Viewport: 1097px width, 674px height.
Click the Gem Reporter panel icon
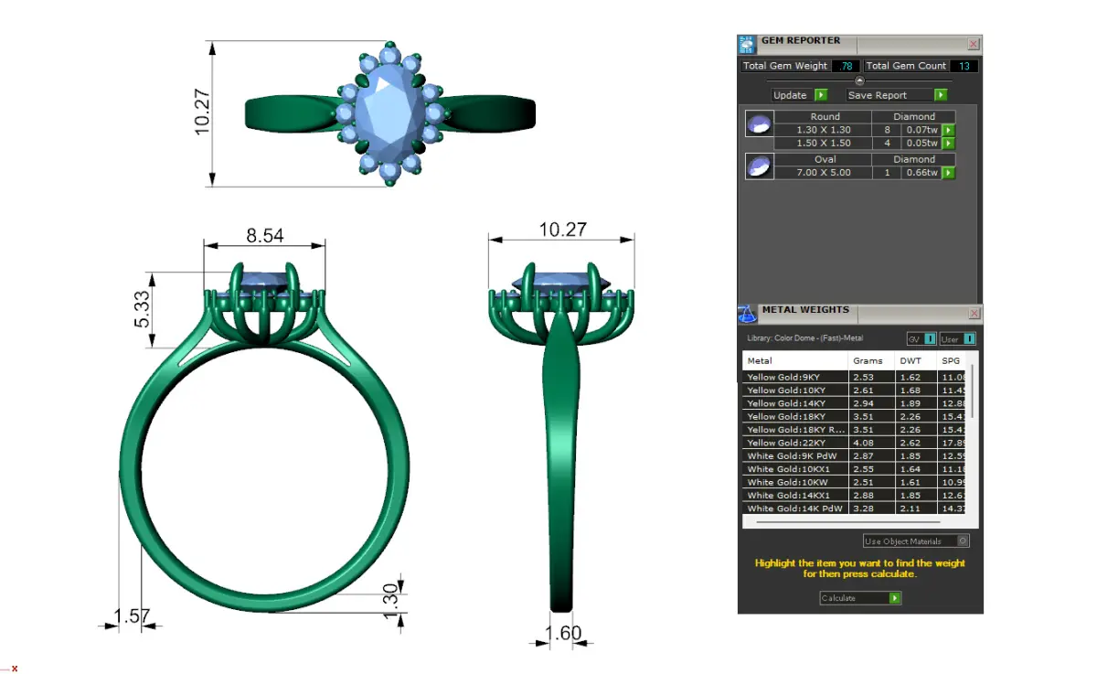(747, 44)
